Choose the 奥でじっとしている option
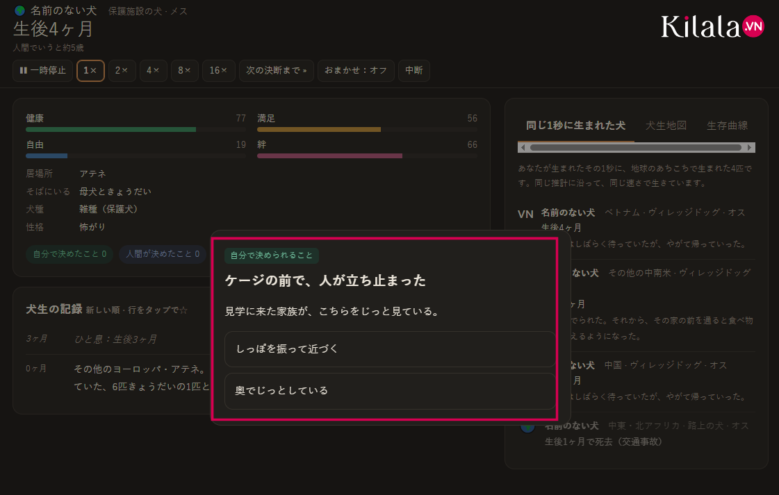This screenshot has width=779, height=495. [390, 391]
